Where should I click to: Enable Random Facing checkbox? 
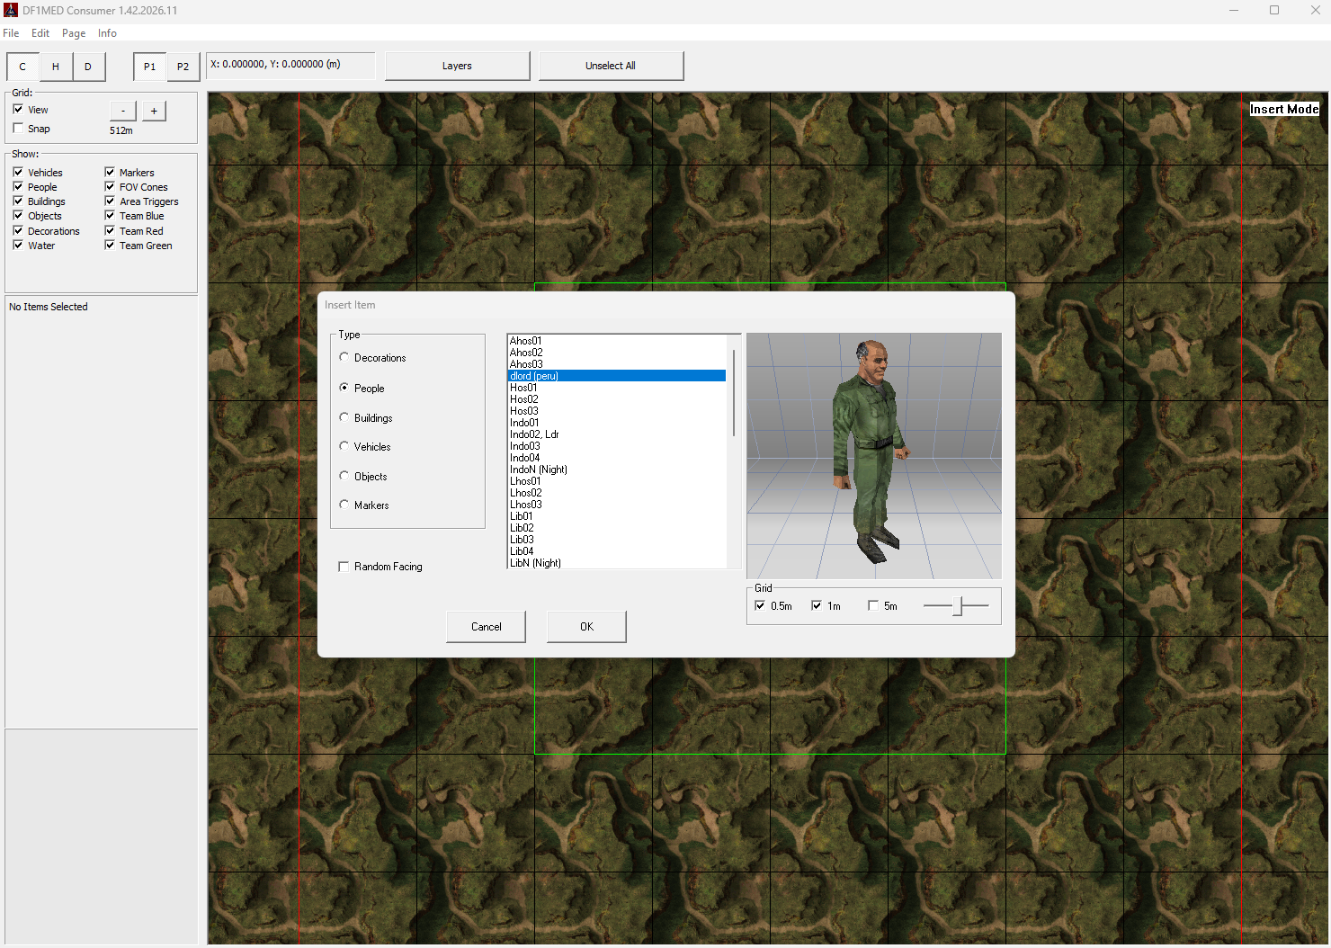pos(344,567)
